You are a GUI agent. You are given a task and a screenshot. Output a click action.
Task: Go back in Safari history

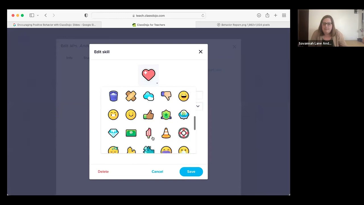[x=45, y=15]
